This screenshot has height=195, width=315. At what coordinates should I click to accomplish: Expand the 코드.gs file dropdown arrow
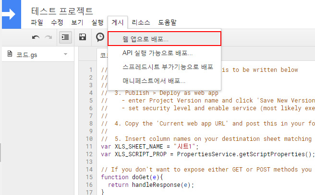65,55
